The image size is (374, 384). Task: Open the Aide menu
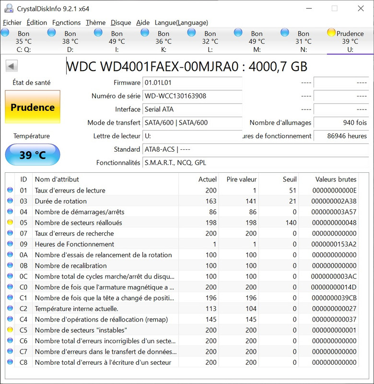click(143, 23)
